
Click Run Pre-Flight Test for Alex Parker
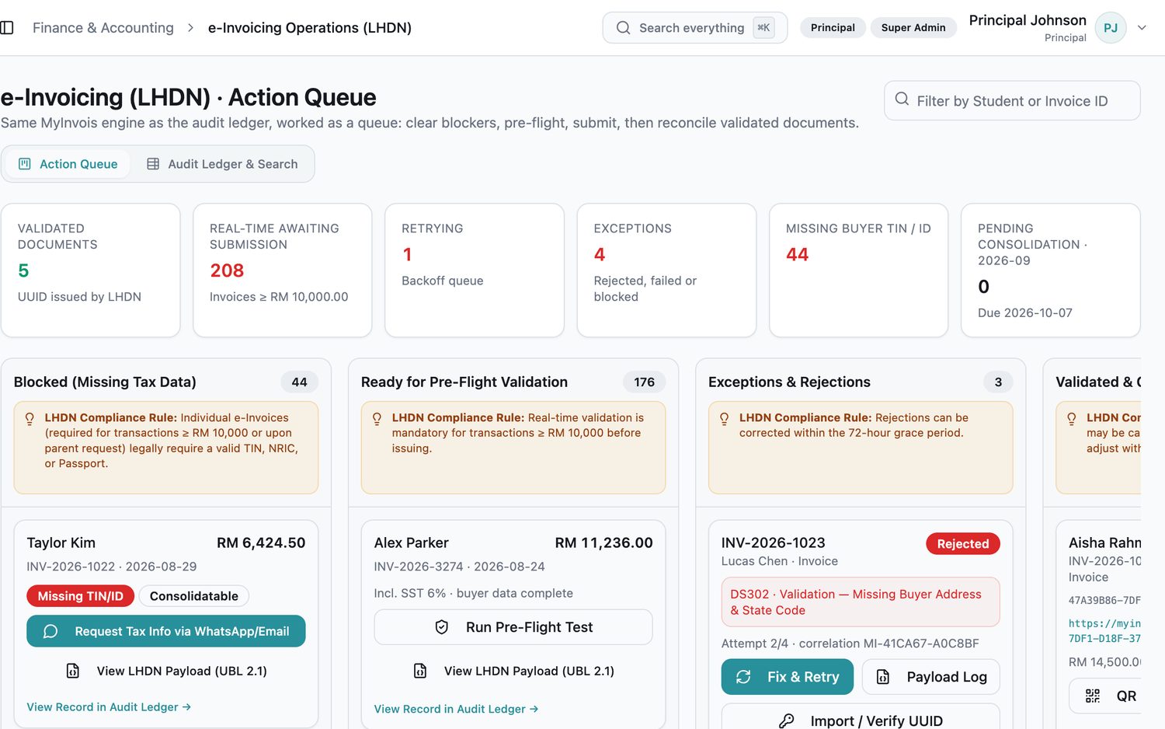tap(513, 627)
